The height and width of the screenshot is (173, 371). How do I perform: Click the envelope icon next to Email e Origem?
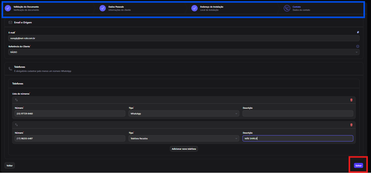coord(10,22)
